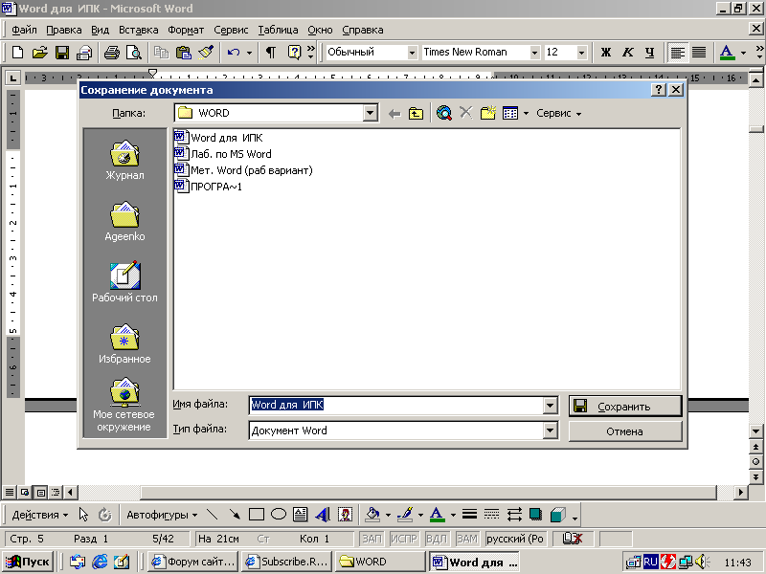766x574 pixels.
Task: Open Избранное location in sidebar
Action: point(124,344)
